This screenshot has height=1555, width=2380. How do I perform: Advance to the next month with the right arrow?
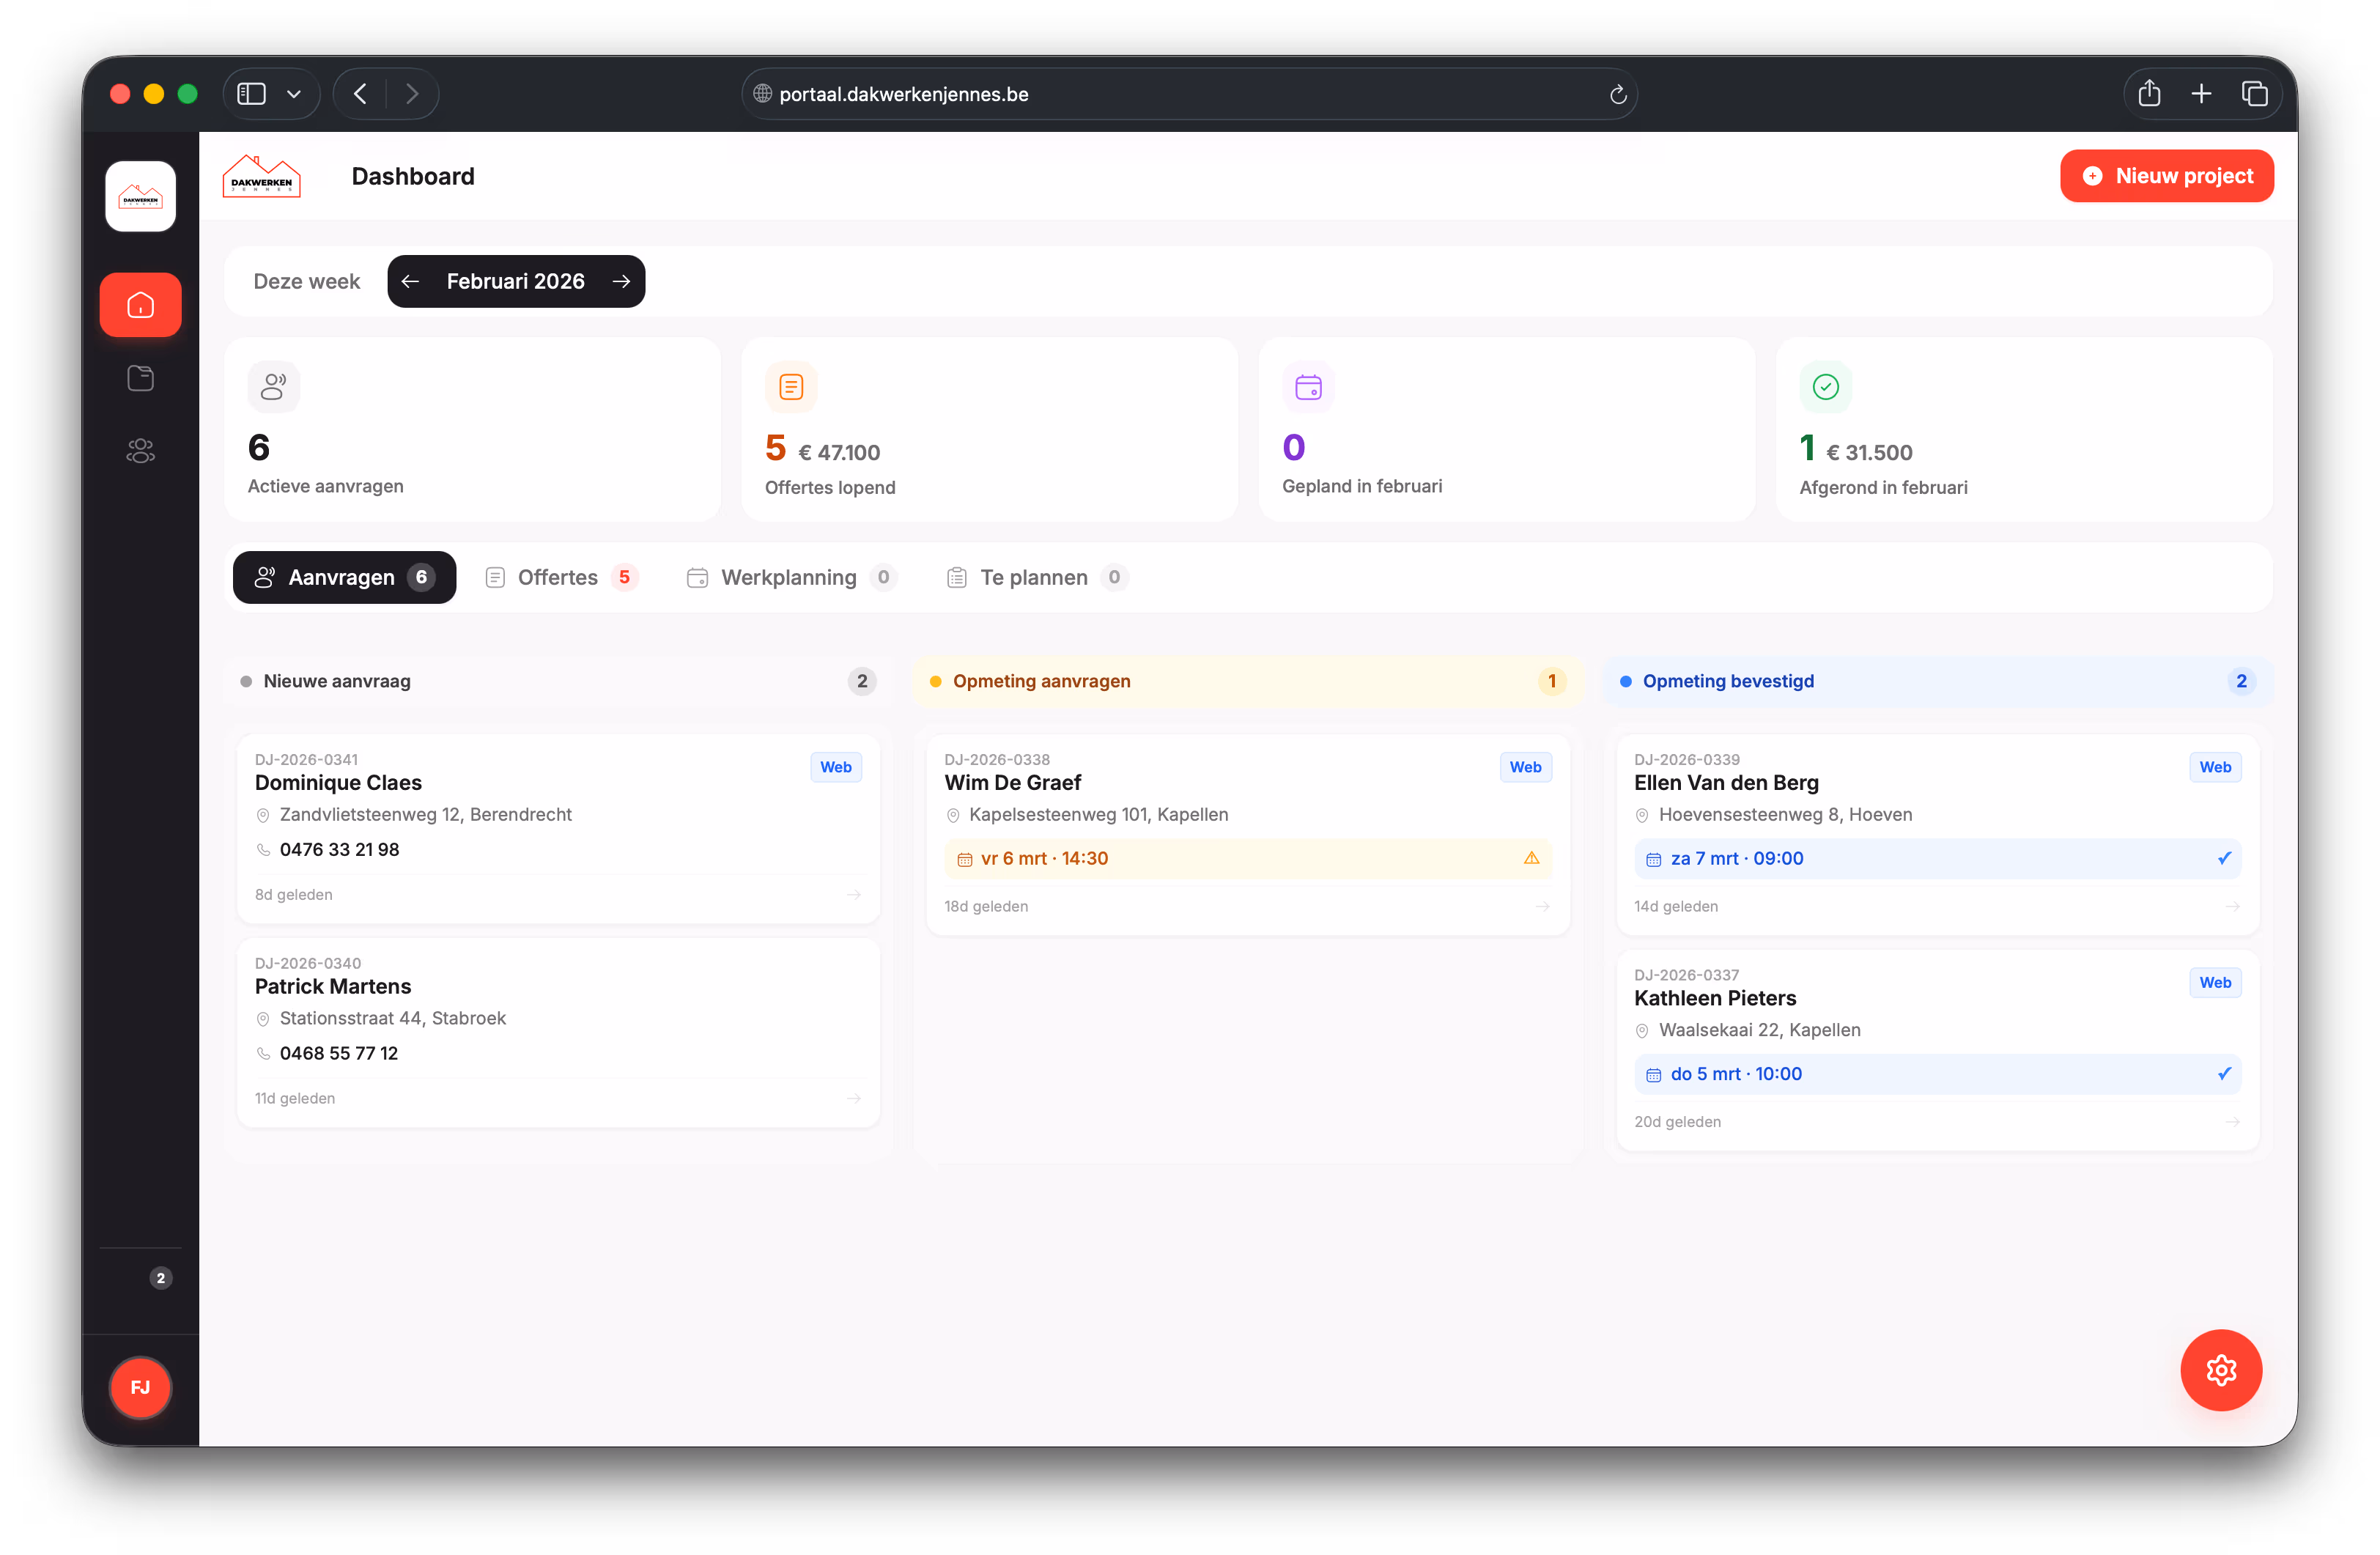[x=621, y=281]
